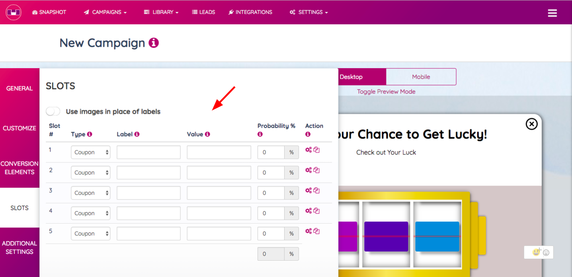The height and width of the screenshot is (277, 572).
Task: Click the blue slot reel tile
Action: coord(437,236)
